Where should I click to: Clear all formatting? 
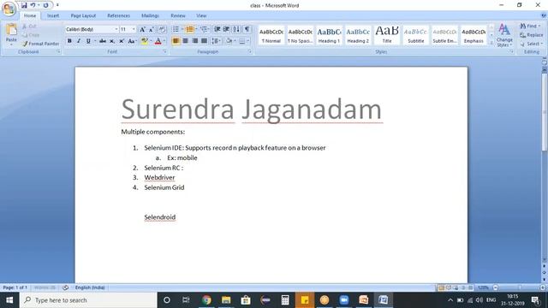point(162,30)
